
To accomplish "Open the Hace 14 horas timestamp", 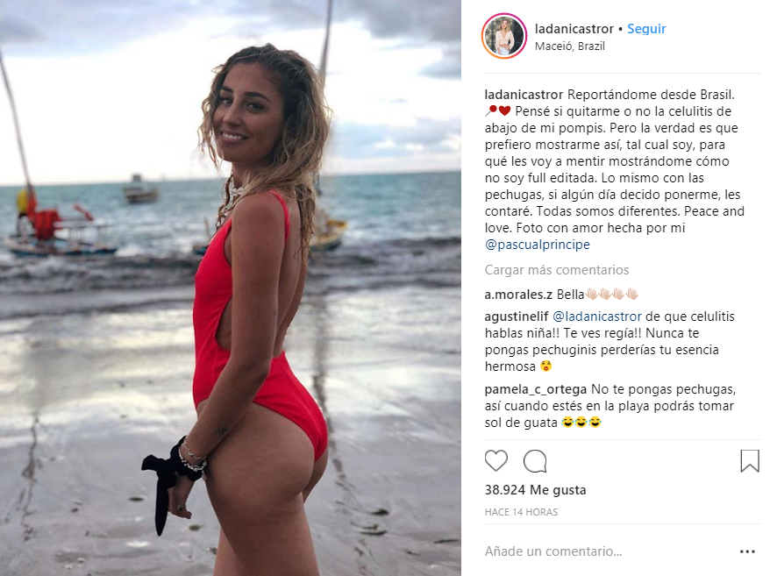I will pyautogui.click(x=521, y=512).
